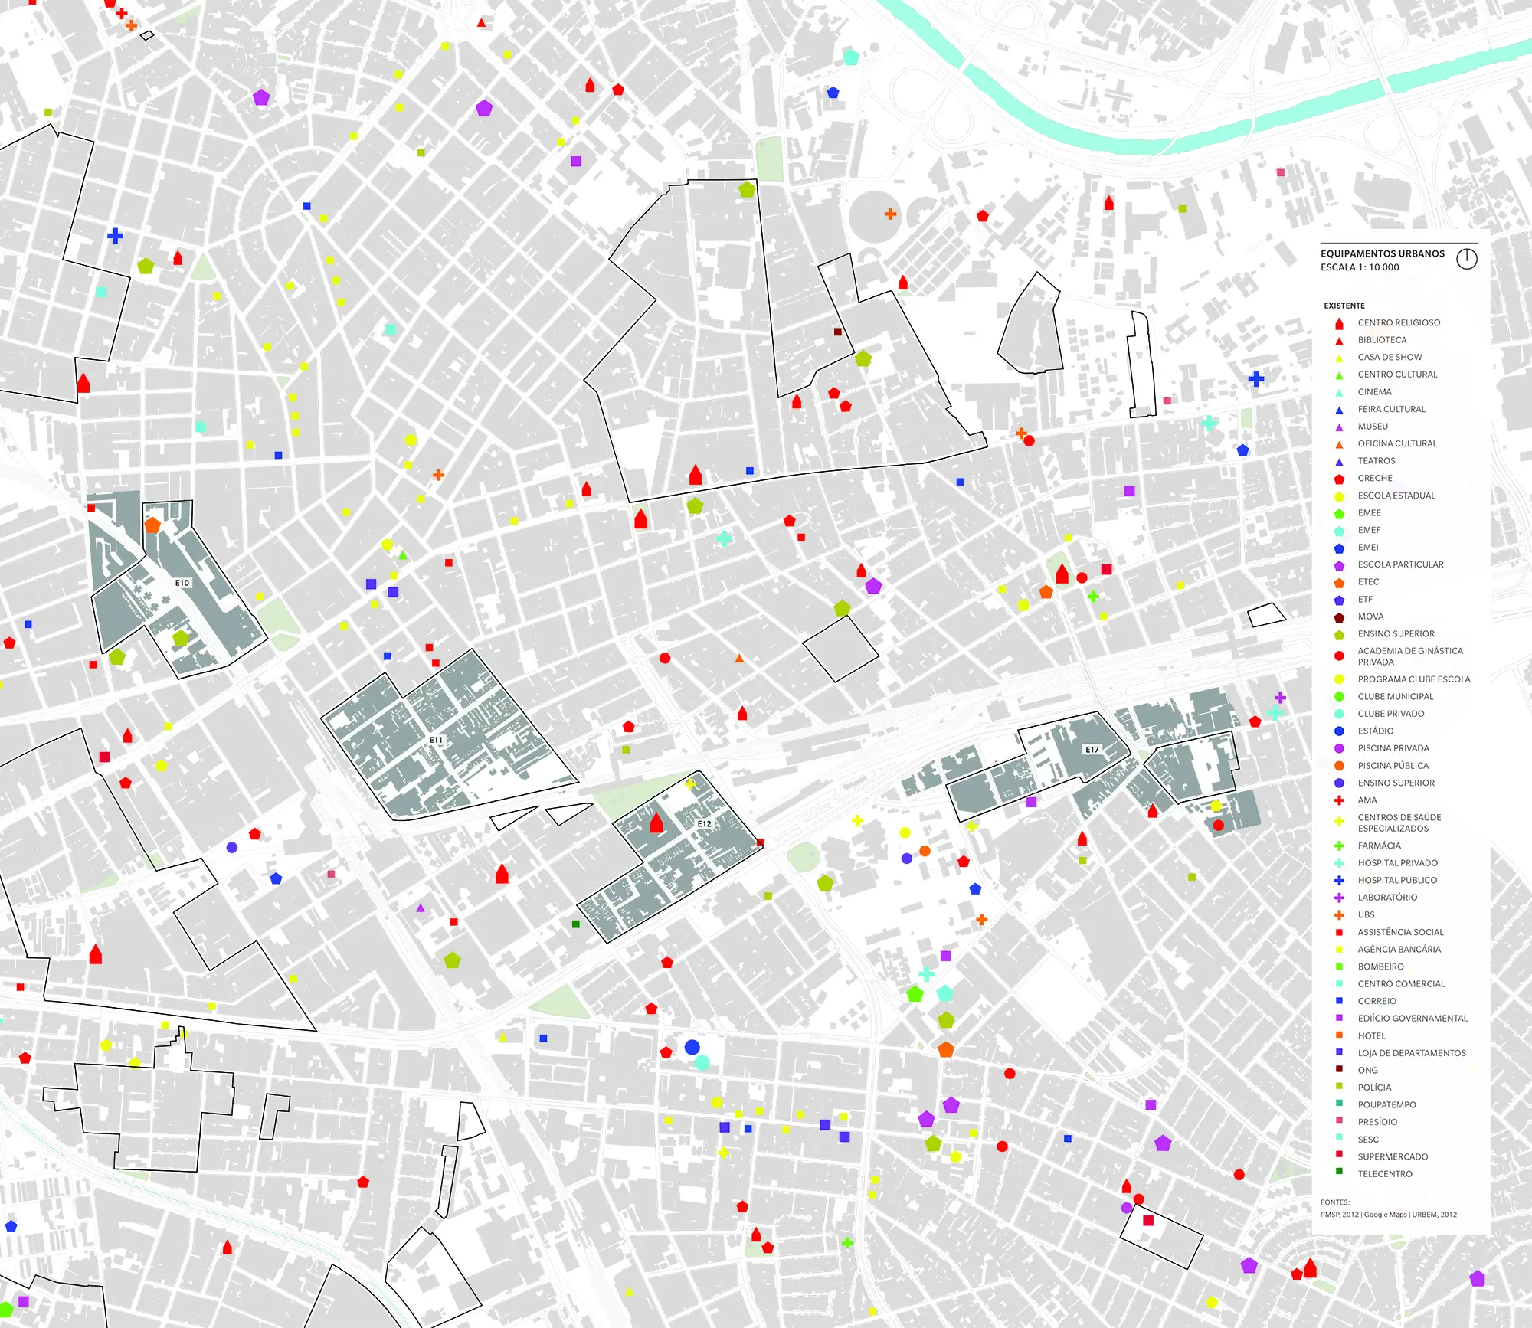Click the cyan triangle Cinema legend symbol
The height and width of the screenshot is (1328, 1532).
tap(1339, 392)
